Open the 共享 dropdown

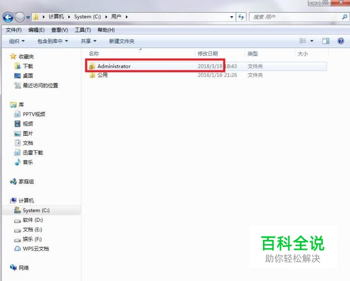pos(89,41)
